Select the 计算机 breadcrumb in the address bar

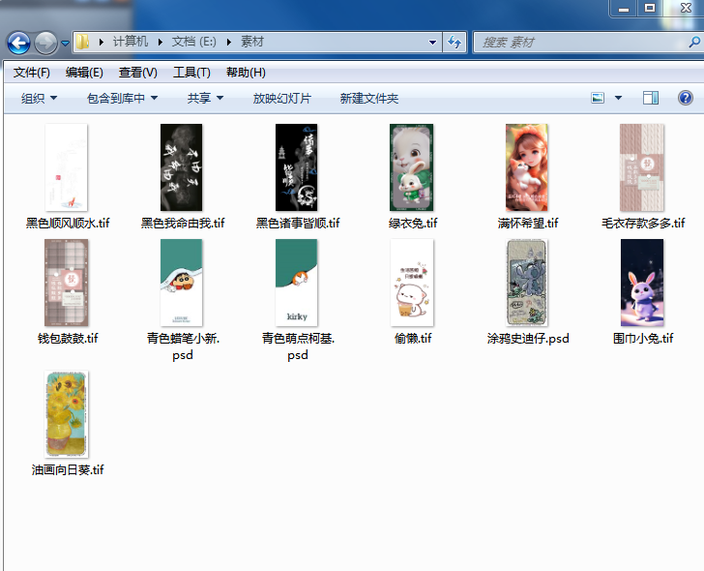click(131, 42)
